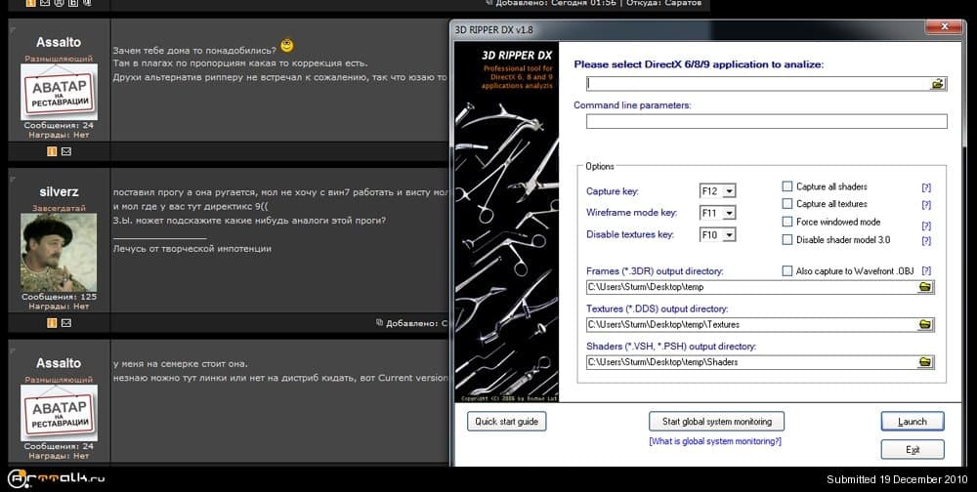Click '3D RIPPER DX v1.8' window title

click(x=493, y=29)
